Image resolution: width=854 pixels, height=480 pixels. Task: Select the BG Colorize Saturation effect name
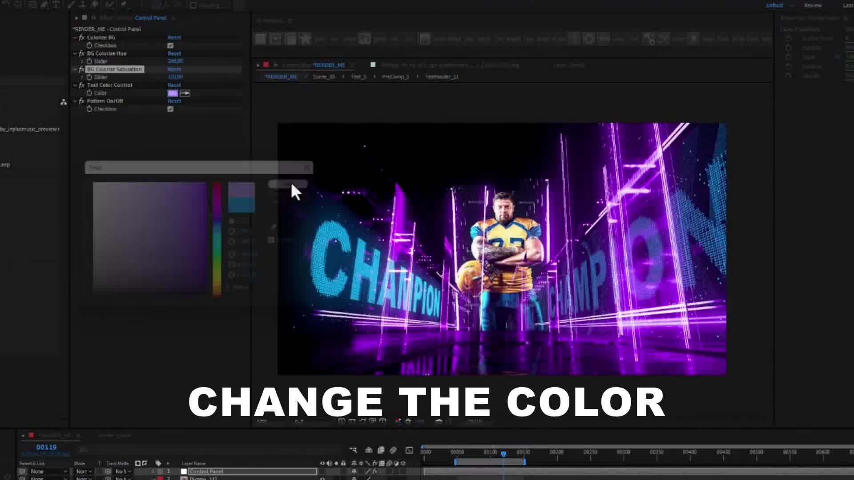(114, 69)
